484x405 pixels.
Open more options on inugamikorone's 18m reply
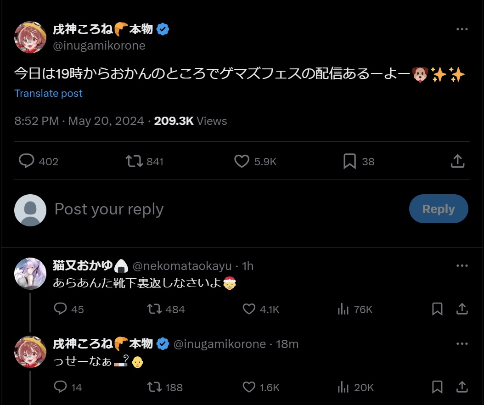tap(461, 344)
